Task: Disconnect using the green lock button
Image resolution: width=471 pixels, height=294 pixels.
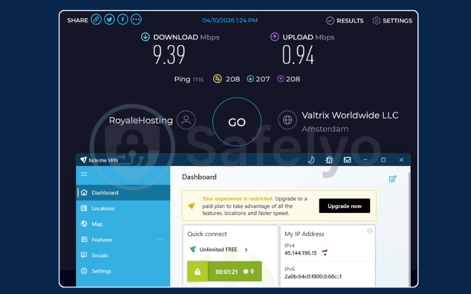Action: [197, 272]
